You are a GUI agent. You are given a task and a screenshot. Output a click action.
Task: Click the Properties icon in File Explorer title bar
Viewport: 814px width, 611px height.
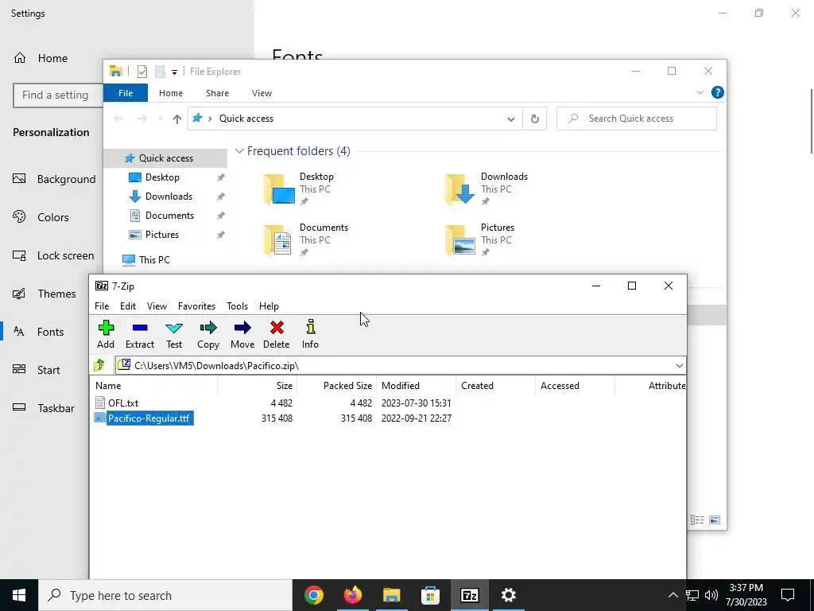[x=141, y=71]
